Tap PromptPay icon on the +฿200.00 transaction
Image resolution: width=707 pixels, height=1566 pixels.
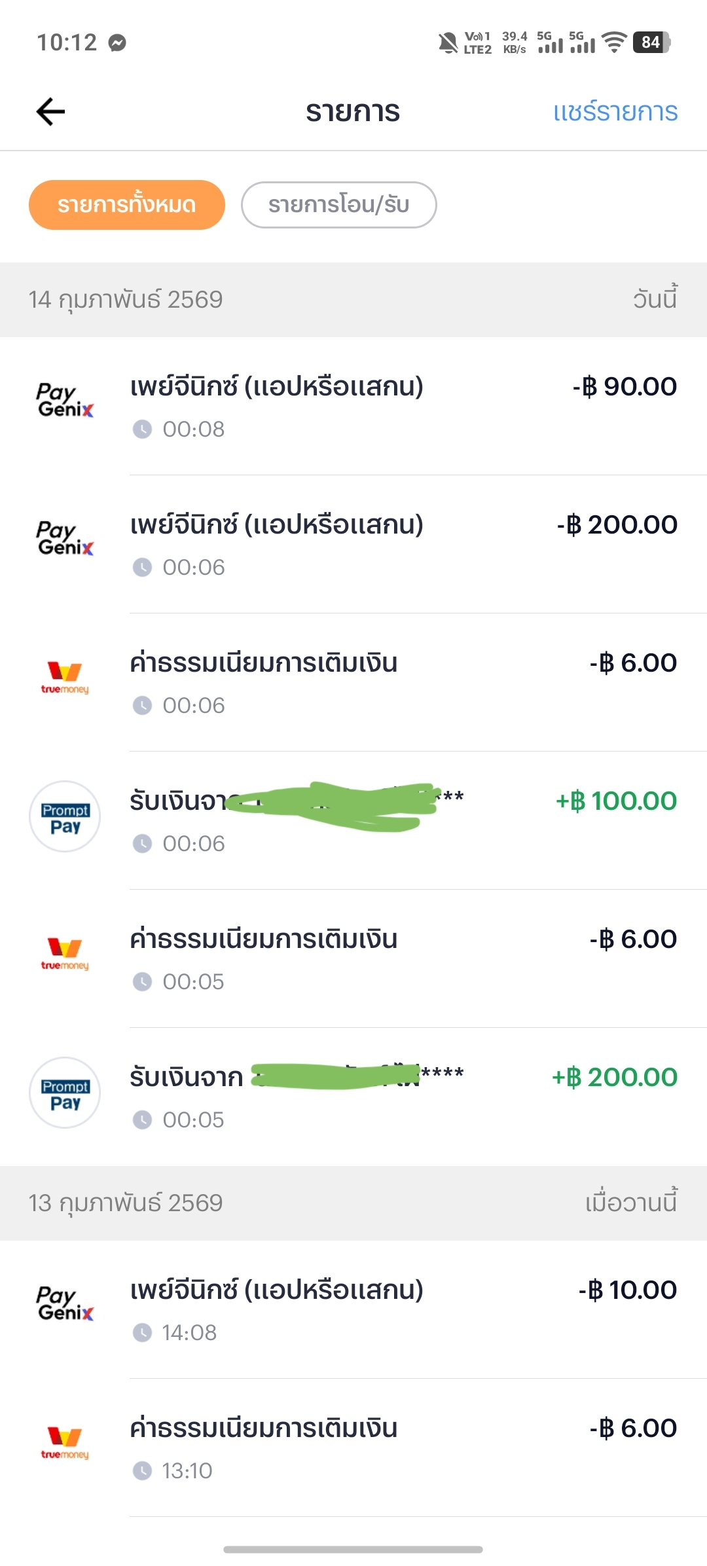(x=65, y=1093)
